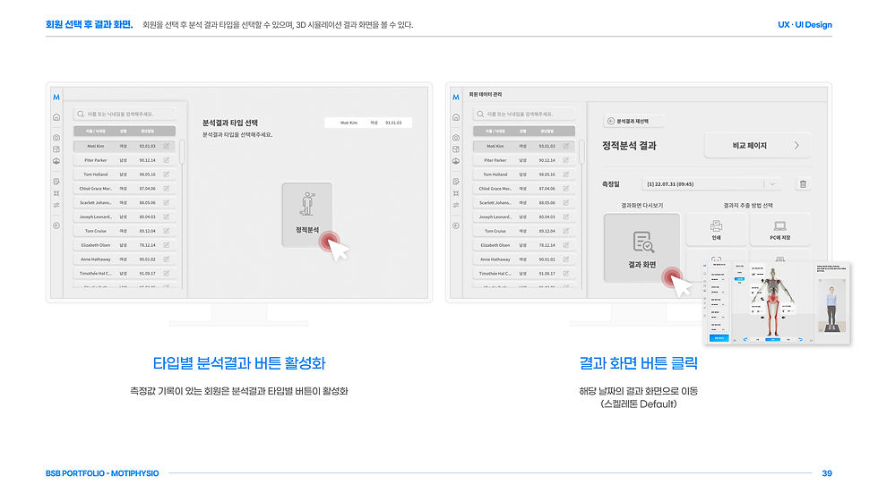Click camera icon in type-selection screen sidebar
Viewport: 878px width, 493px height.
(56, 138)
